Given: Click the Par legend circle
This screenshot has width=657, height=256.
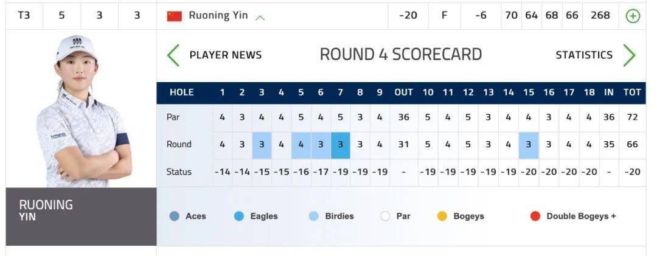Looking at the screenshot, I should coord(385,216).
